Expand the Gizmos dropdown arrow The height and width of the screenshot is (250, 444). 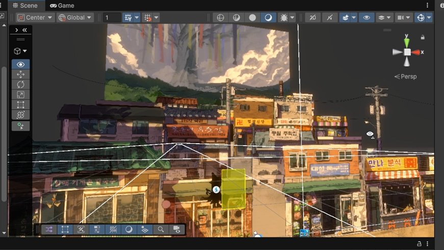click(429, 17)
